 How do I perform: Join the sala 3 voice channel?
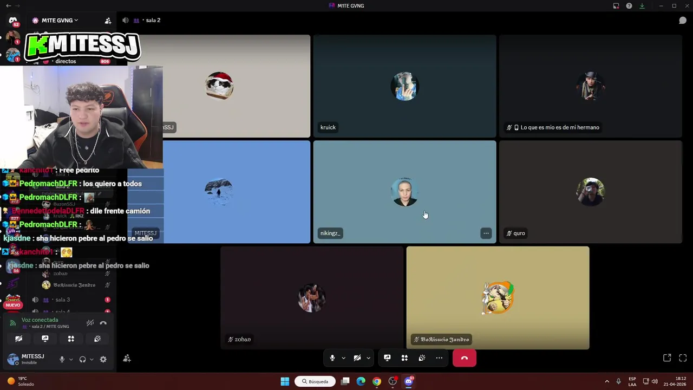coord(63,300)
